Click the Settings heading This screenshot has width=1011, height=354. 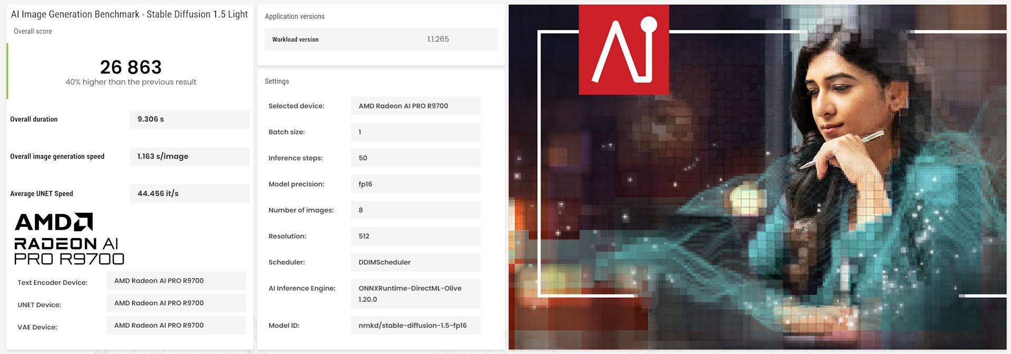click(x=277, y=81)
